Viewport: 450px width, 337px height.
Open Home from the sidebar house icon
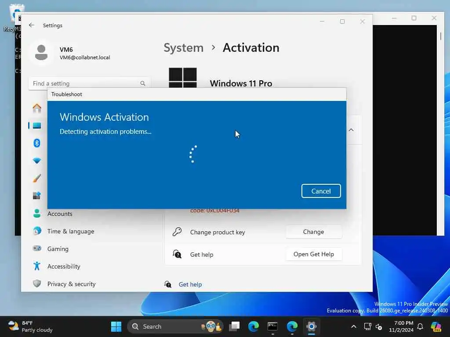37,108
